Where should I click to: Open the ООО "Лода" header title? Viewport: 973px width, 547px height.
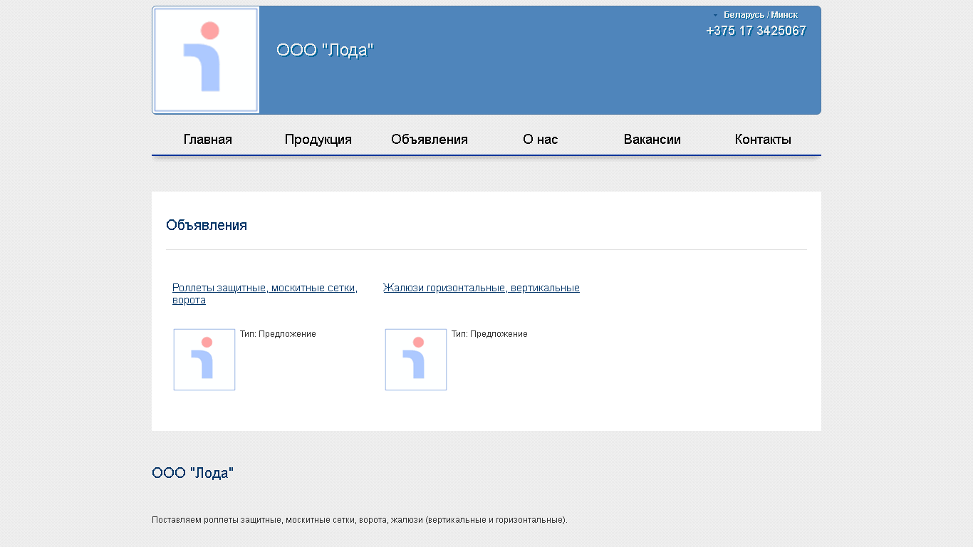point(325,50)
